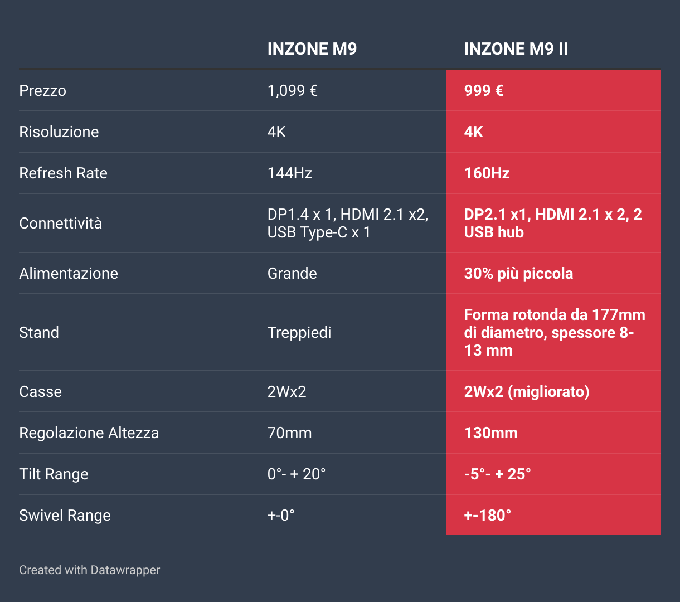Select the "144Hz" refresh rate cell
Image resolution: width=680 pixels, height=602 pixels.
point(290,173)
